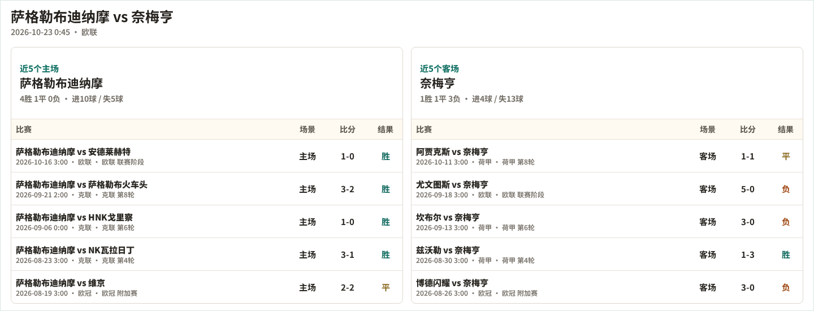814x311 pixels.
Task: Click the match date 2026-10-23 0:45
Action: [40, 32]
